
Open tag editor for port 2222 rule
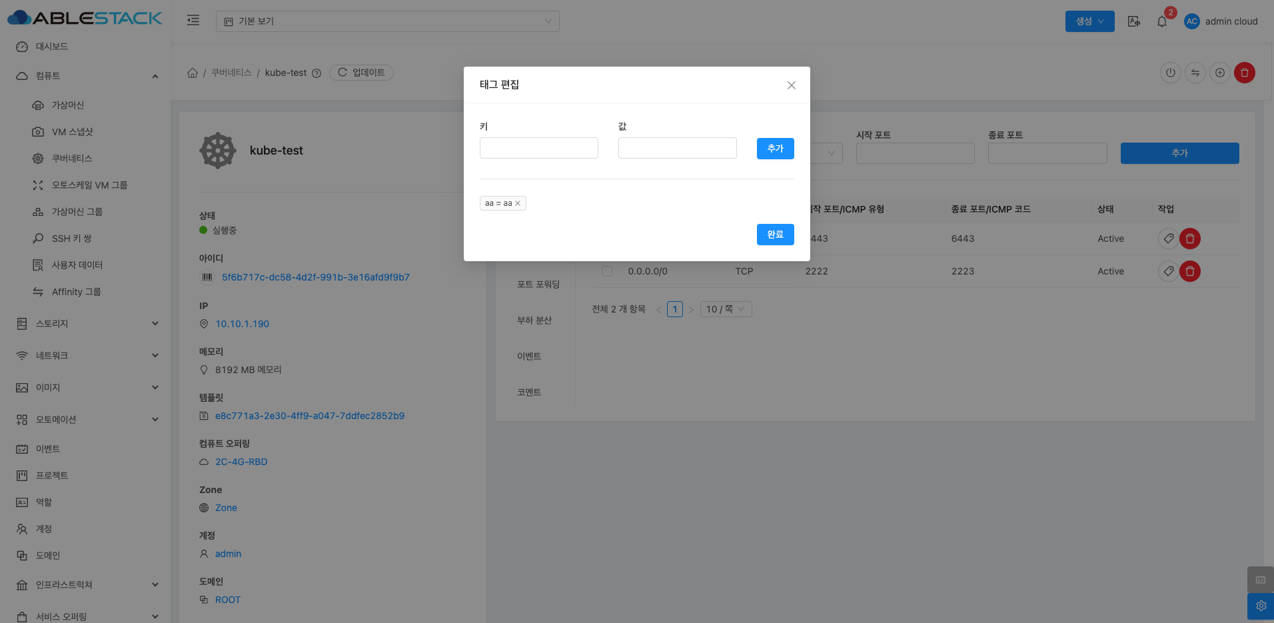tap(1168, 271)
